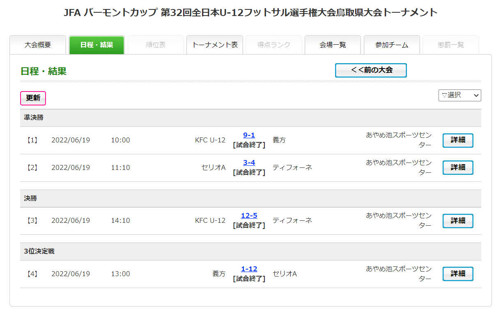Open the ▽選択 dropdown
Screen dimensions: 496x309
(x=459, y=95)
